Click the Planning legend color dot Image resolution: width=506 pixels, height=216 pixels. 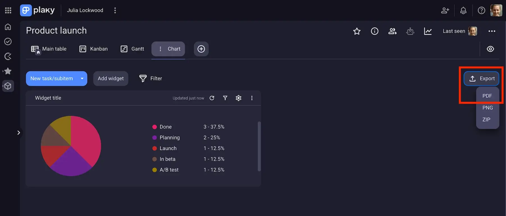coord(154,138)
